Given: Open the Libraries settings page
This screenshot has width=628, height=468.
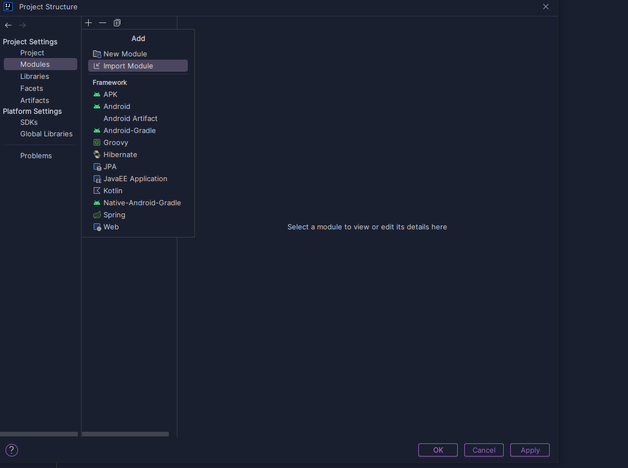Looking at the screenshot, I should tap(34, 76).
